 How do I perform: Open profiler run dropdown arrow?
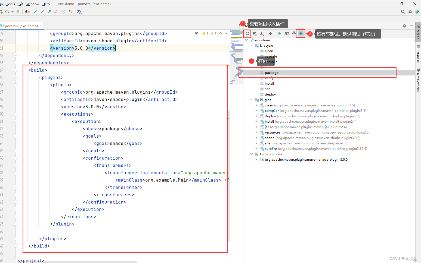point(13,12)
